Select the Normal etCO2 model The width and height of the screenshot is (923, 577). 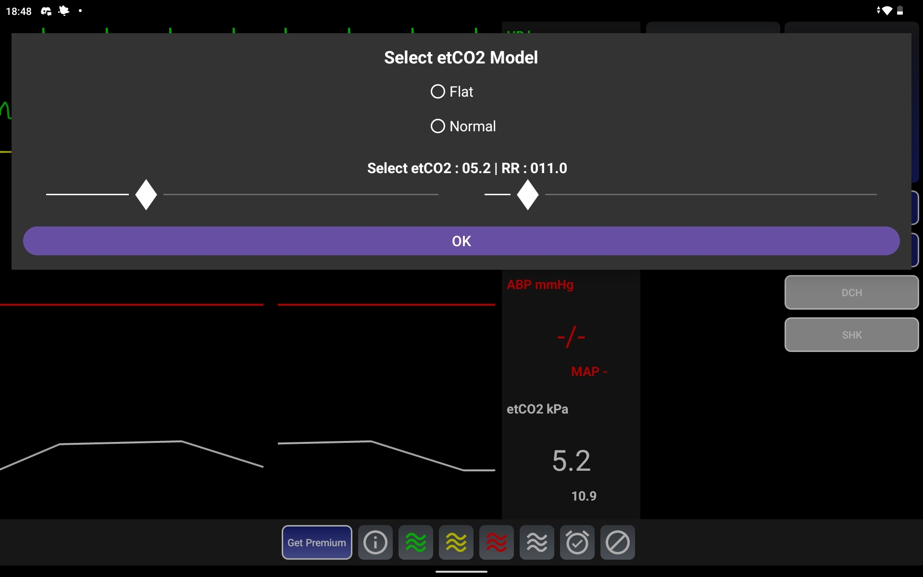point(438,126)
